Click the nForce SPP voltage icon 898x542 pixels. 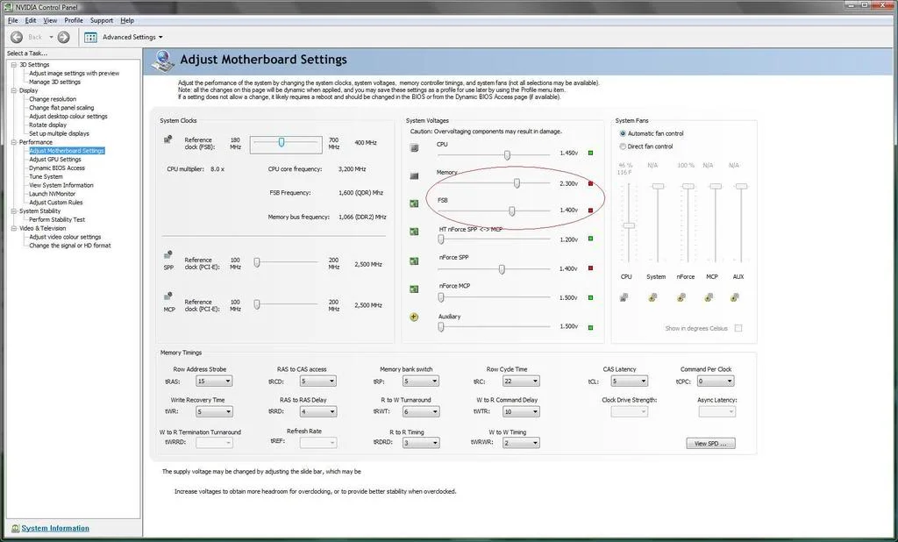pos(414,260)
